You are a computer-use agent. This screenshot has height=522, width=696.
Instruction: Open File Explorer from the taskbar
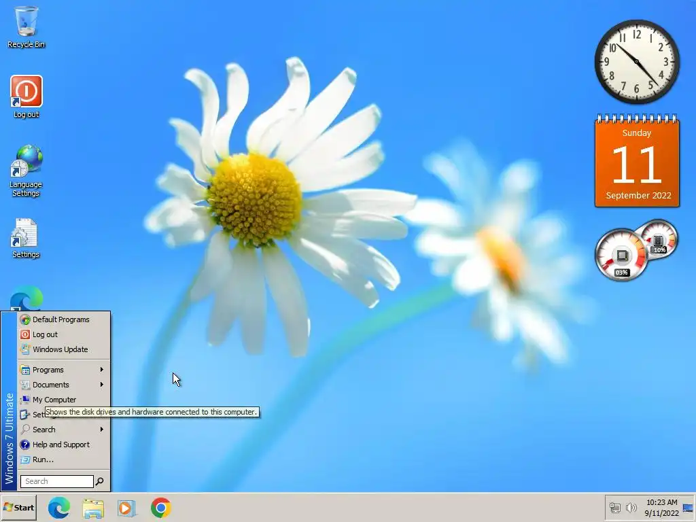(93, 508)
